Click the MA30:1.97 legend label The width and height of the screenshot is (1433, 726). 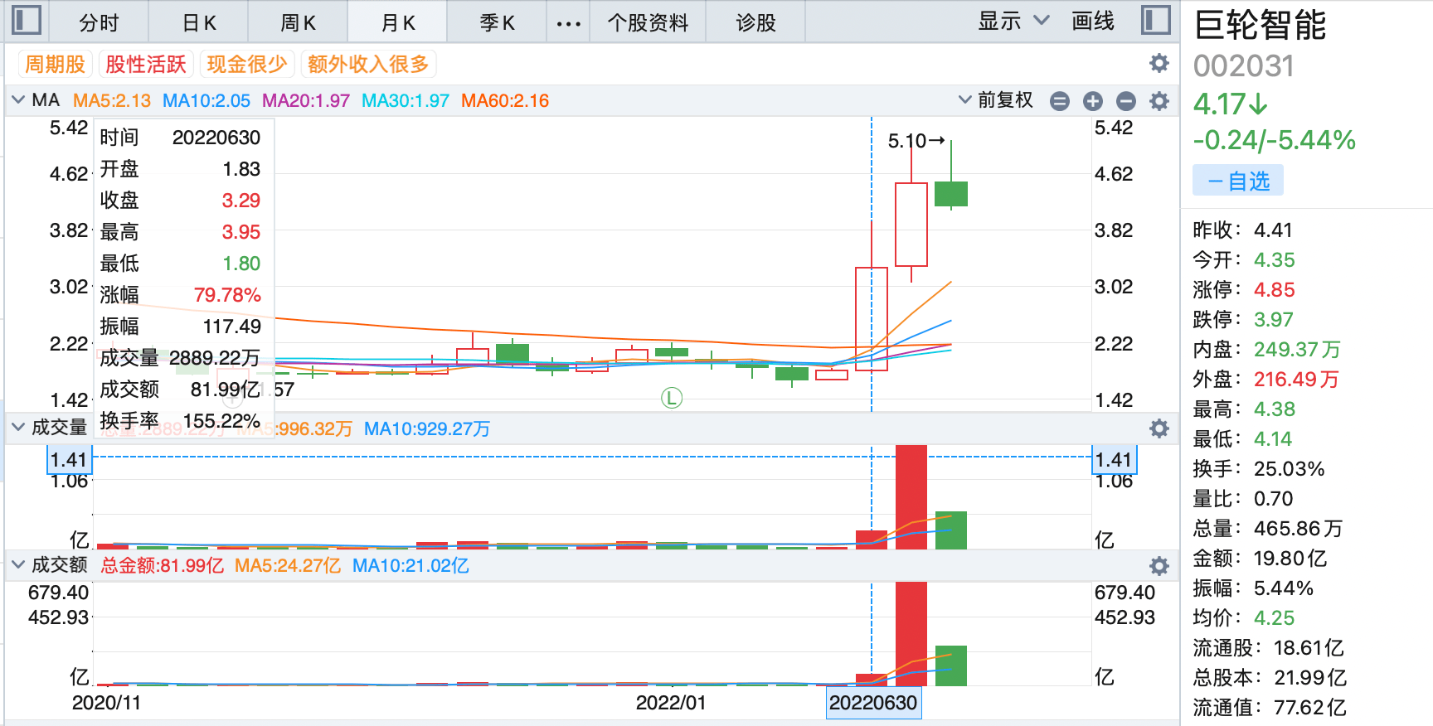(406, 101)
